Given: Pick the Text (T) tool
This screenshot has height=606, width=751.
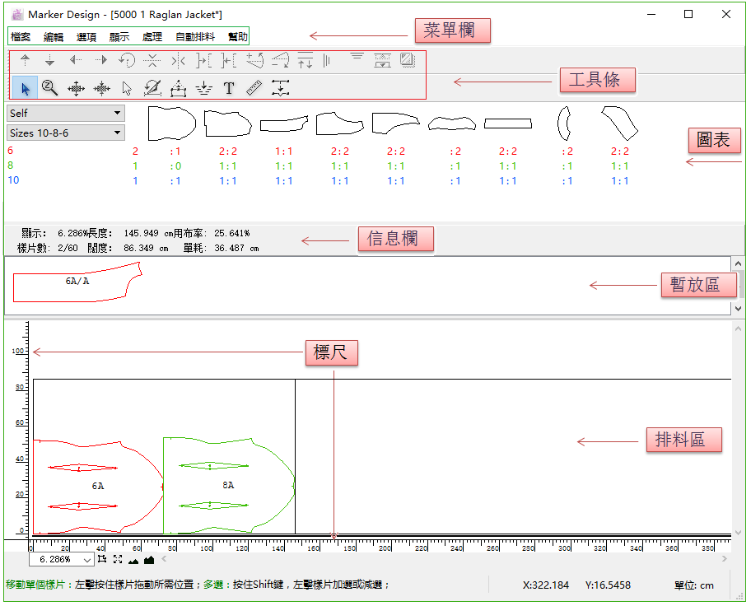Looking at the screenshot, I should tap(229, 88).
